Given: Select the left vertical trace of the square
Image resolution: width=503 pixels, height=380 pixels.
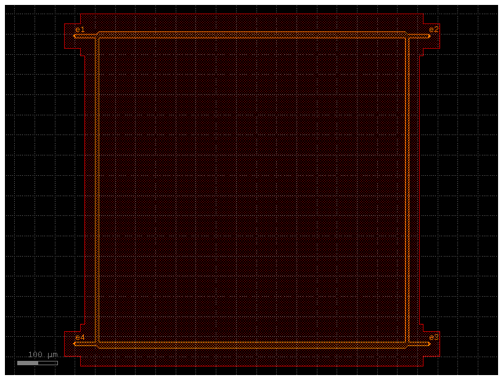Looking at the screenshot, I should pos(97,190).
